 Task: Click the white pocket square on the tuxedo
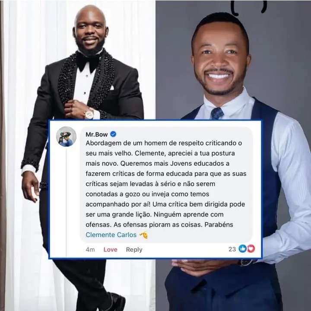[112, 88]
